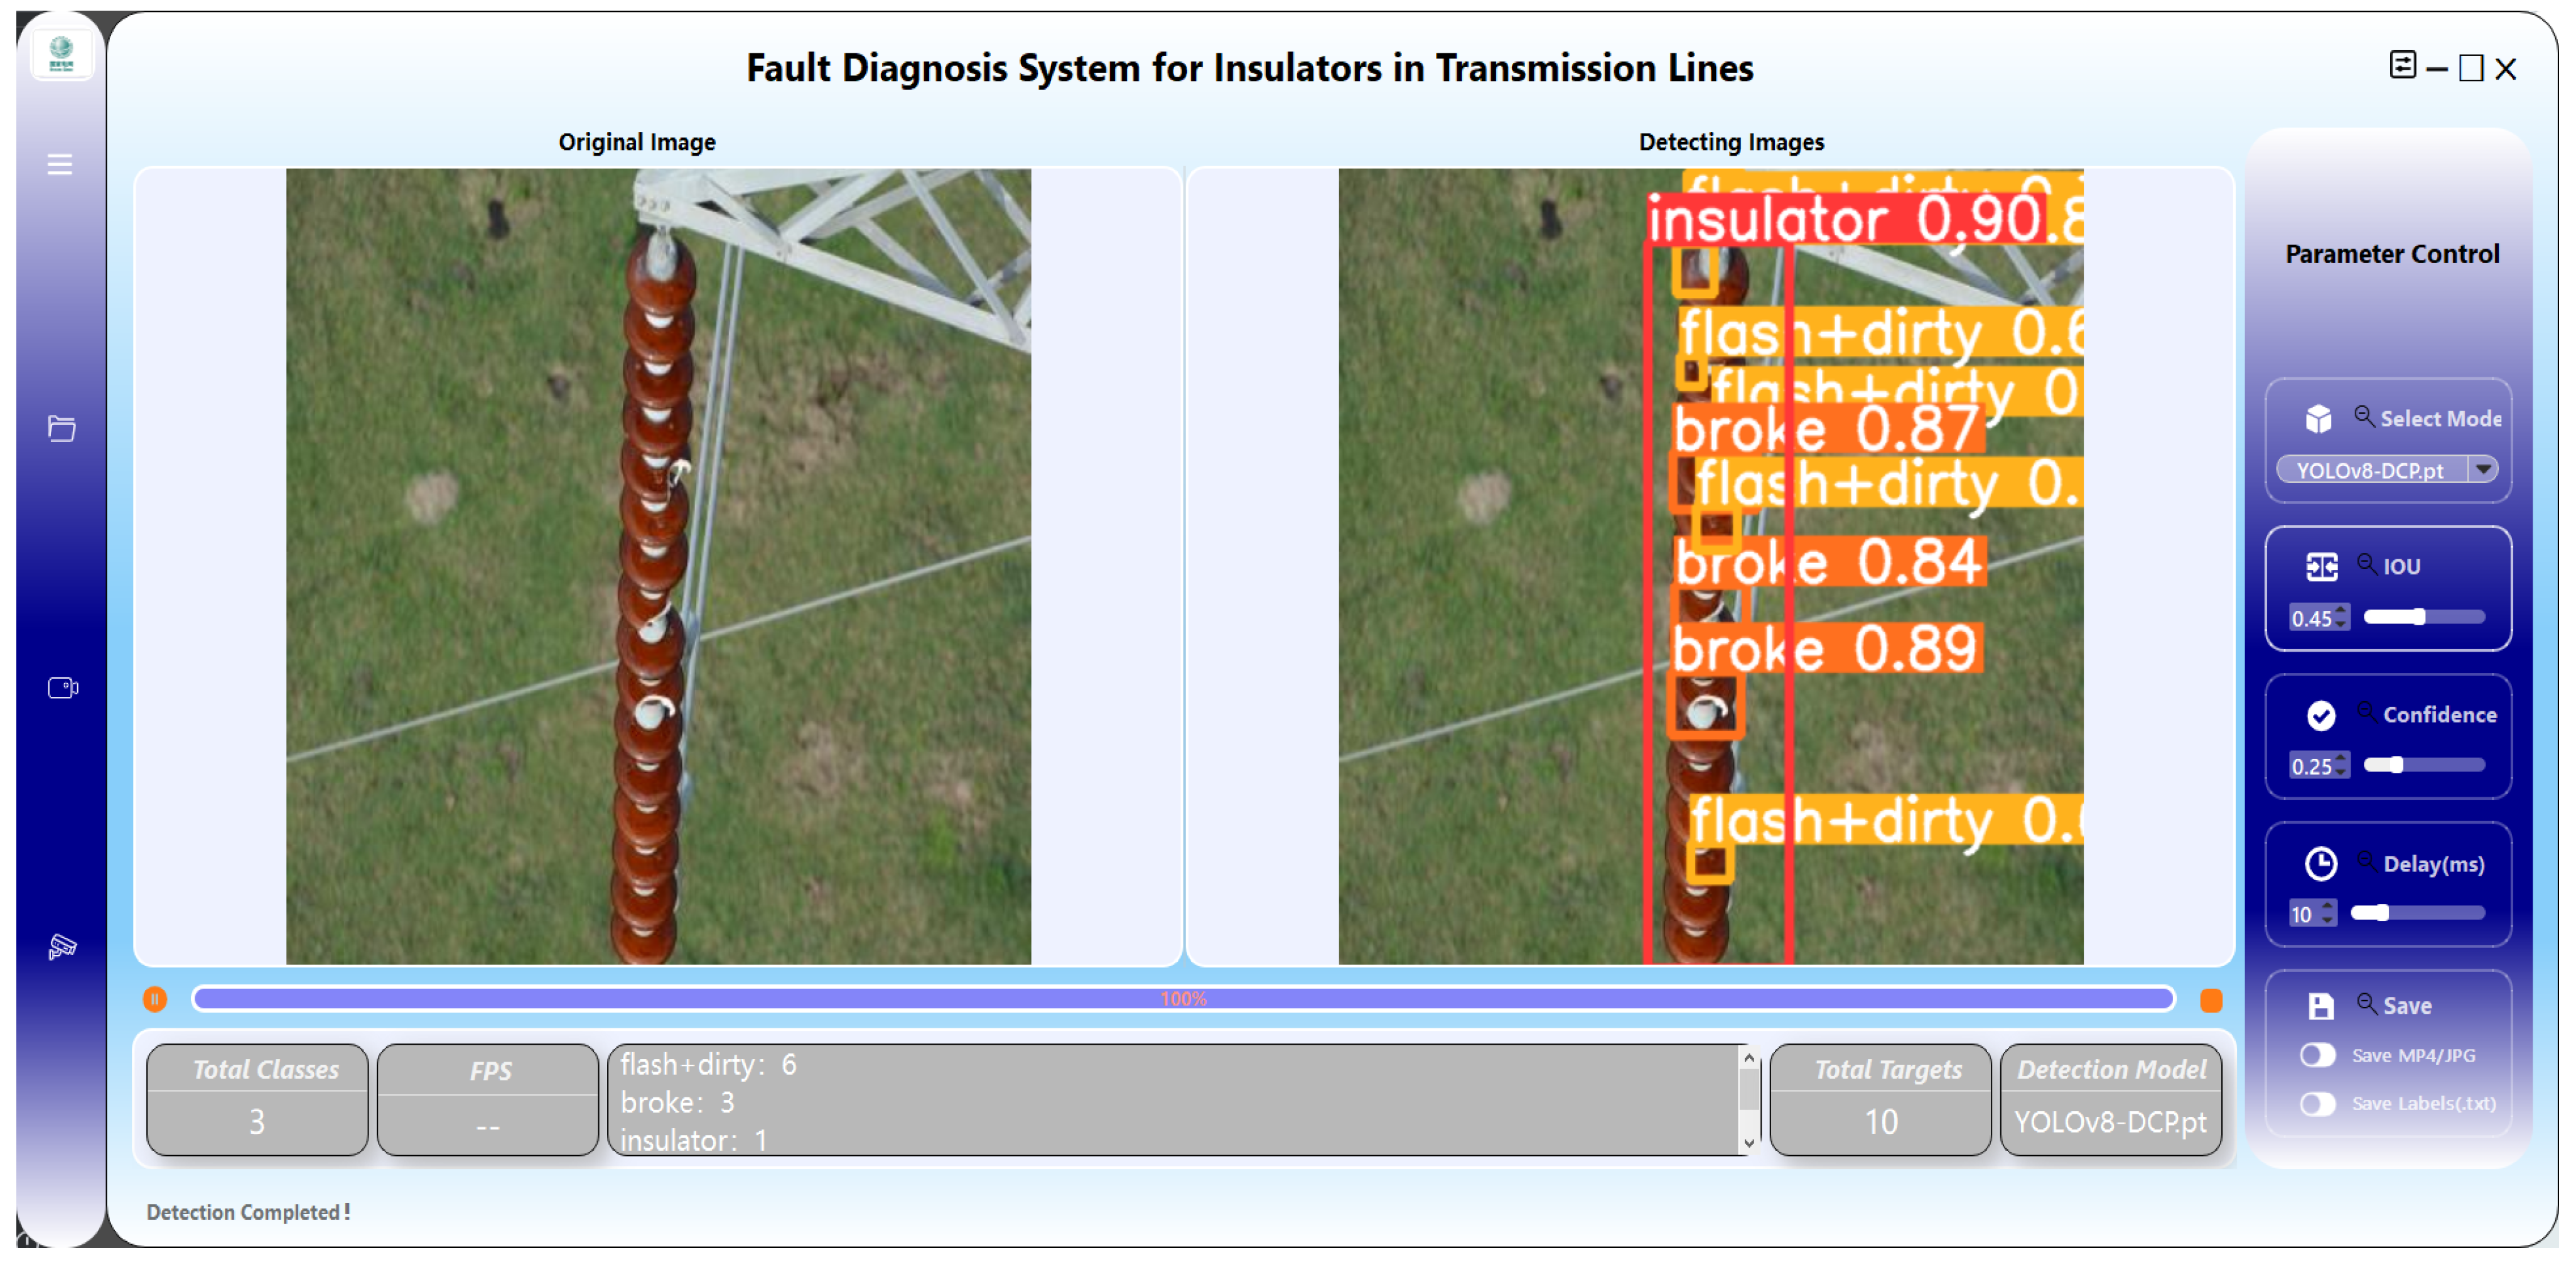Image resolution: width=2576 pixels, height=1265 pixels.
Task: Click the webcam icon in sidebar
Action: 63,688
